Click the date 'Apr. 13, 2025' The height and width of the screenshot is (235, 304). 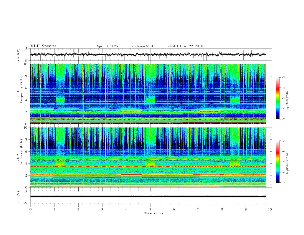tap(107, 46)
